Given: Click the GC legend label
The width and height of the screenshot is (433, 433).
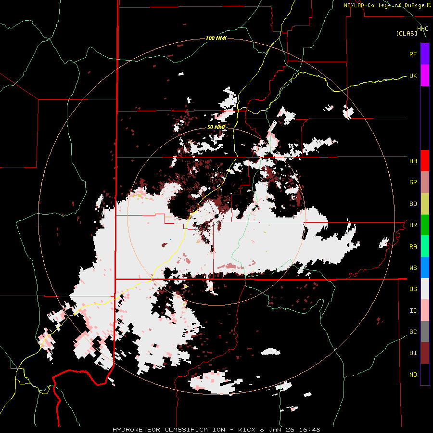Looking at the screenshot, I should pyautogui.click(x=413, y=331).
